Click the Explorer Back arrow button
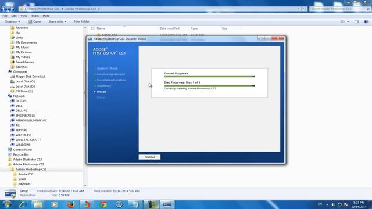This screenshot has height=209, width=372. coord(4,9)
